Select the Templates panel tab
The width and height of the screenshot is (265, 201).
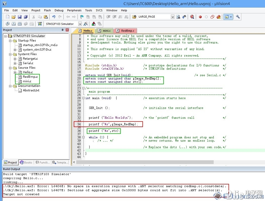pyautogui.click(x=60, y=162)
